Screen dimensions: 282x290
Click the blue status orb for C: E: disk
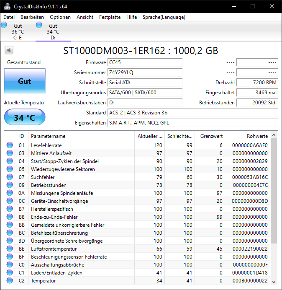[x=4, y=25]
